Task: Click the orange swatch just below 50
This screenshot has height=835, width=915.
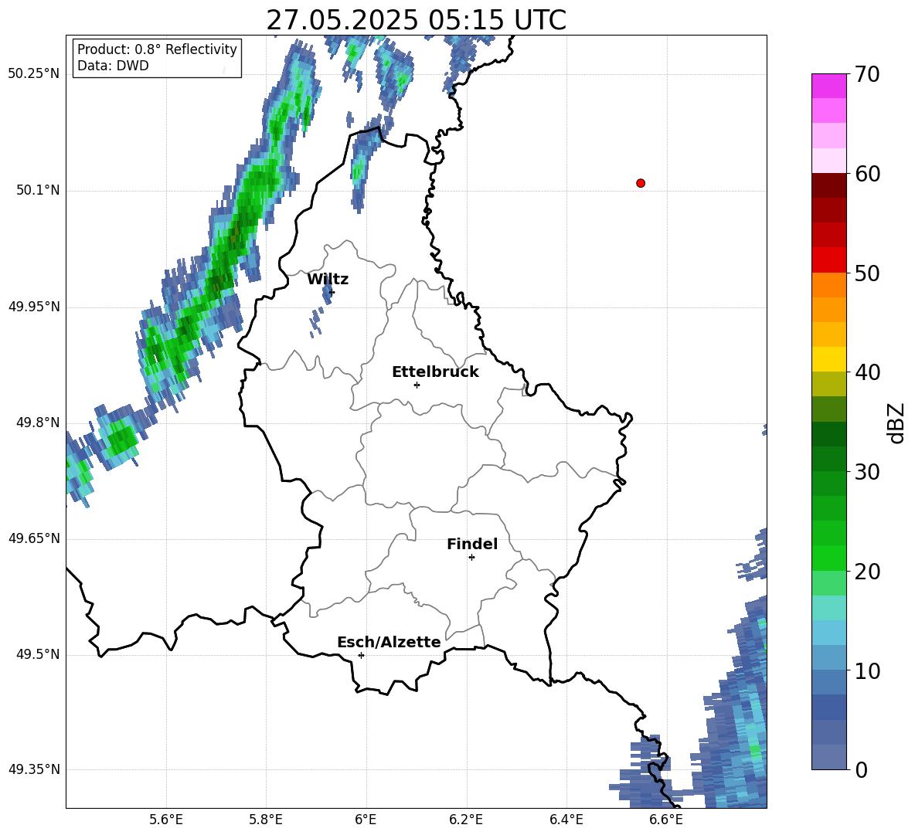Action: coord(828,285)
